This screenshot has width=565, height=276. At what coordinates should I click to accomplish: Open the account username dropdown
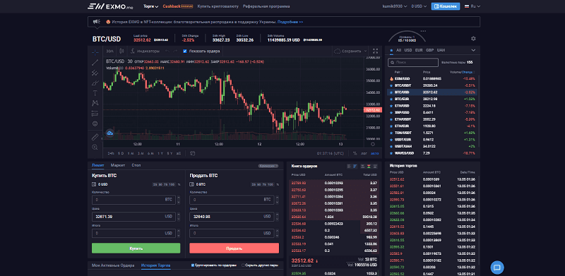[x=395, y=6]
